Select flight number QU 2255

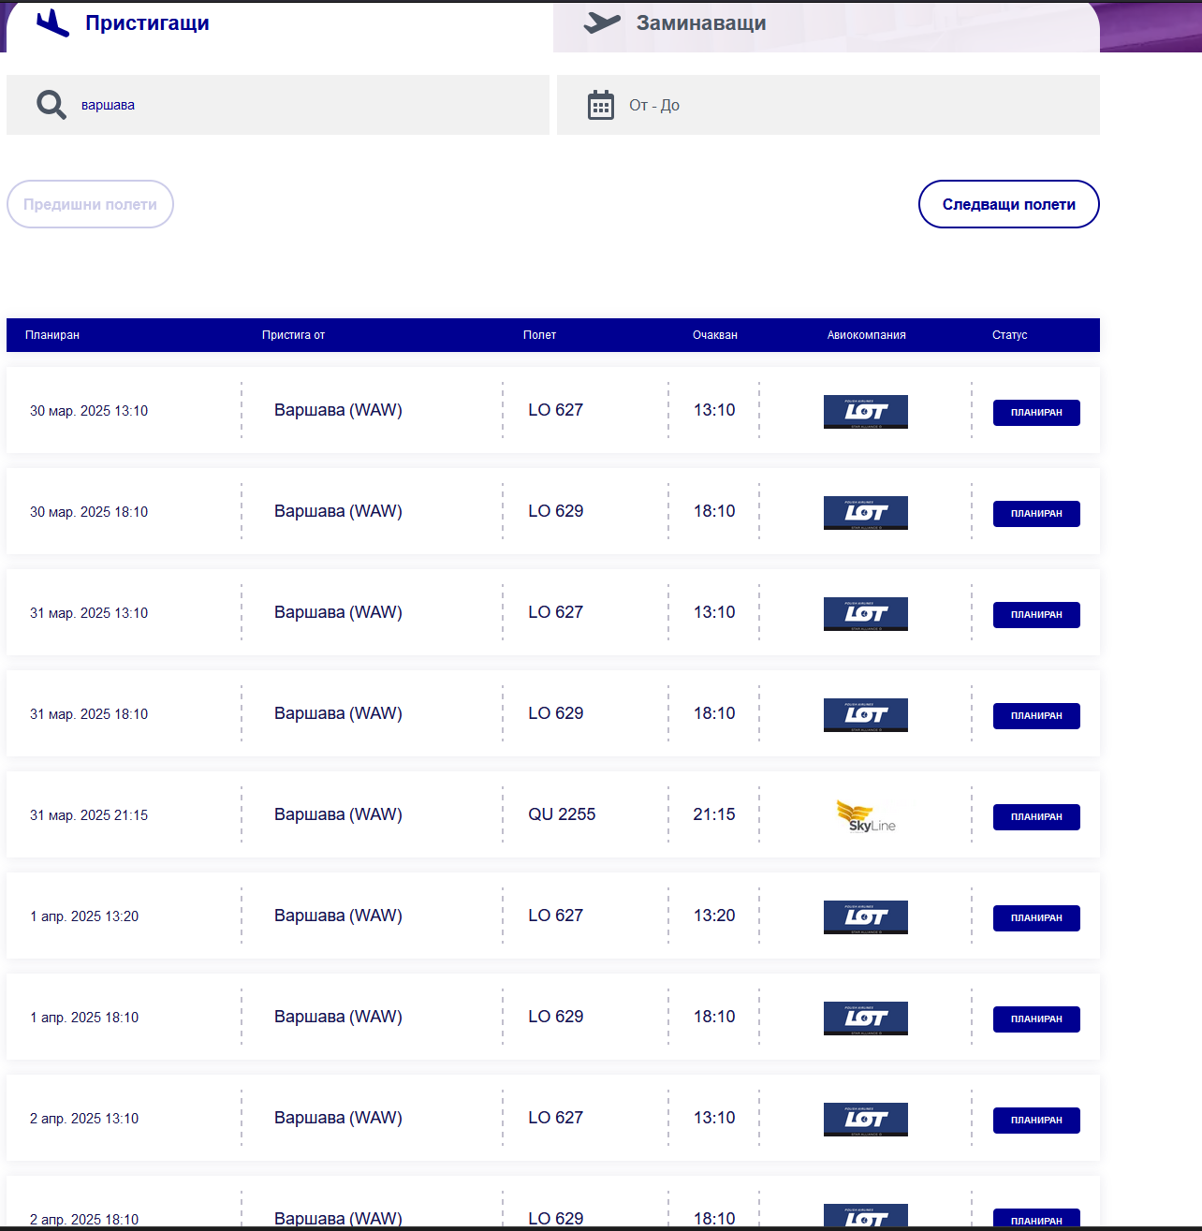click(x=562, y=814)
